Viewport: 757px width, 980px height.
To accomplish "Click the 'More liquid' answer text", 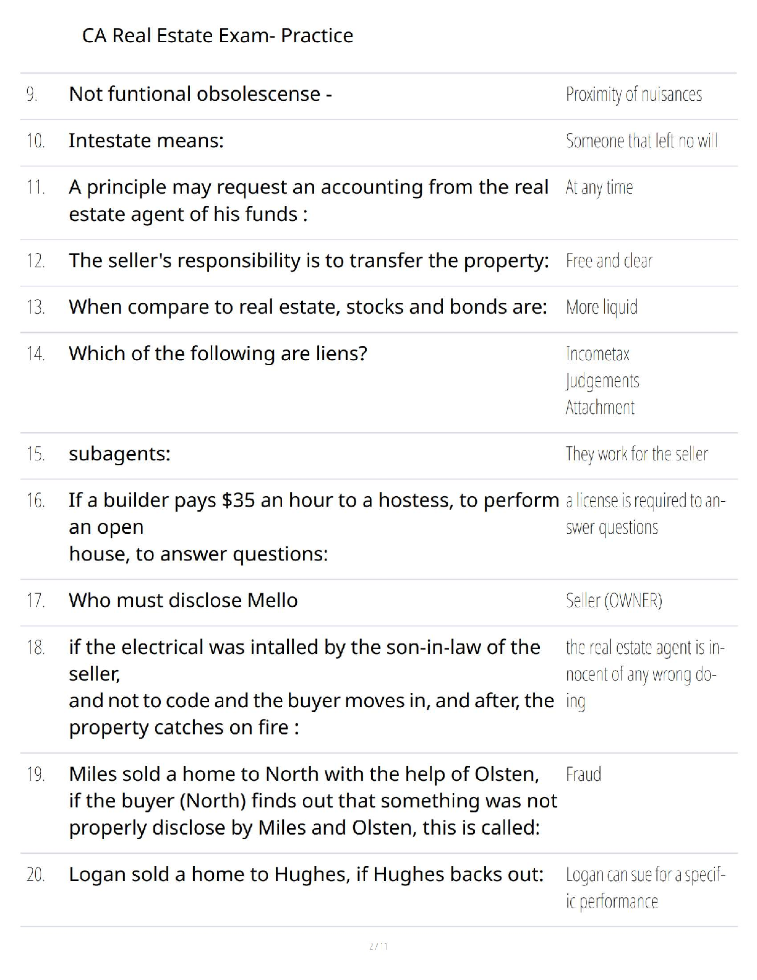I will coord(601,307).
